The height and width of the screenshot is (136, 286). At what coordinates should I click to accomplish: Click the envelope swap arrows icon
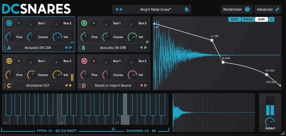[271, 19]
